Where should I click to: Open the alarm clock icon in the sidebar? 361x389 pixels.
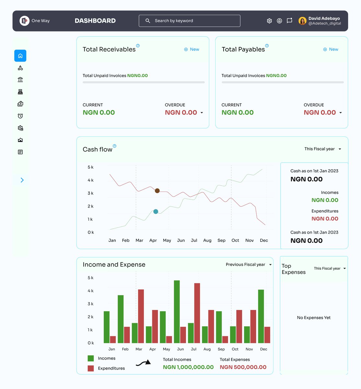point(20,116)
